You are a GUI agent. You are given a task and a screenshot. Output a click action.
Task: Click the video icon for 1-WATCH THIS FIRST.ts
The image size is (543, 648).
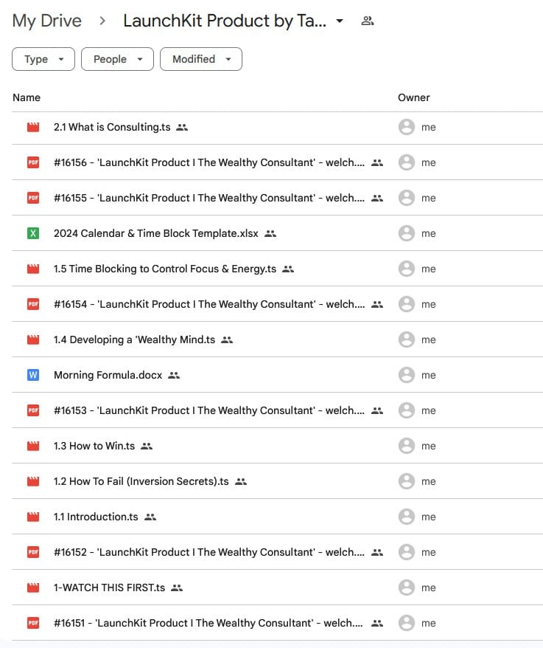point(32,587)
